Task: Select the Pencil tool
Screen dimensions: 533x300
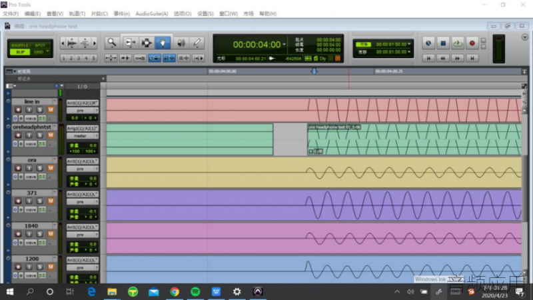Action: 197,43
